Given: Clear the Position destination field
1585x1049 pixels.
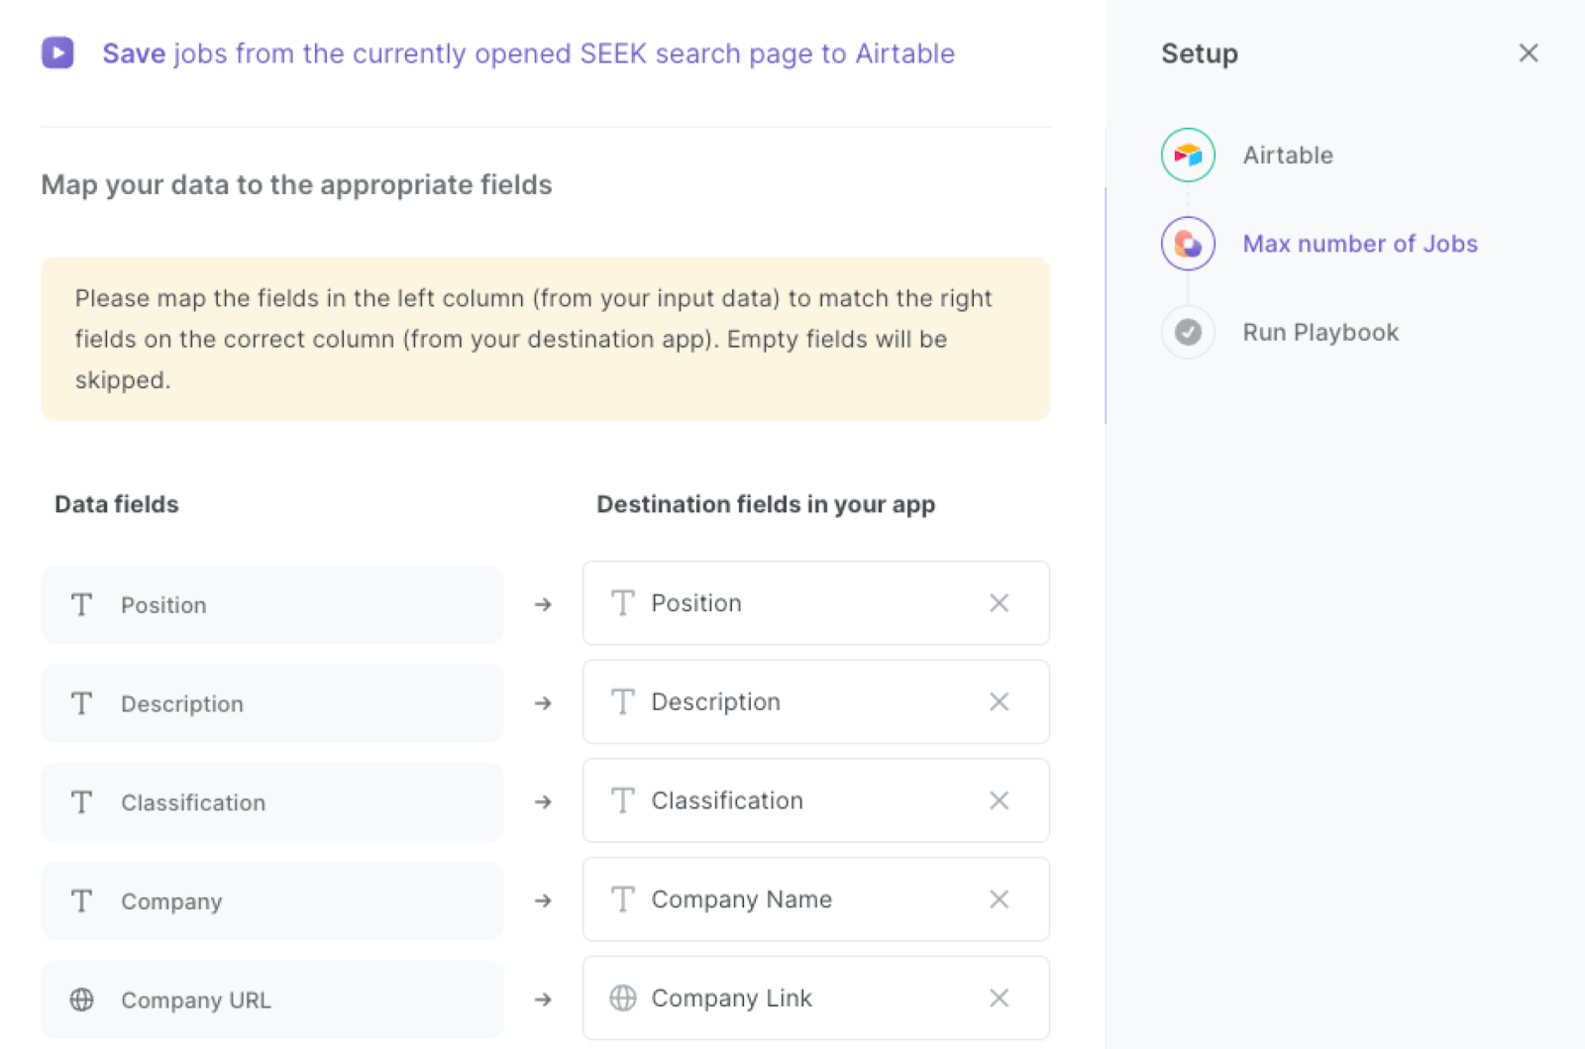Looking at the screenshot, I should pos(999,603).
